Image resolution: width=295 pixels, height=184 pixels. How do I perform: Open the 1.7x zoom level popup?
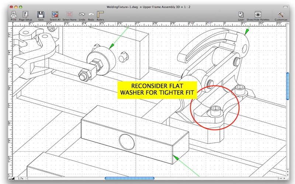click(x=21, y=178)
